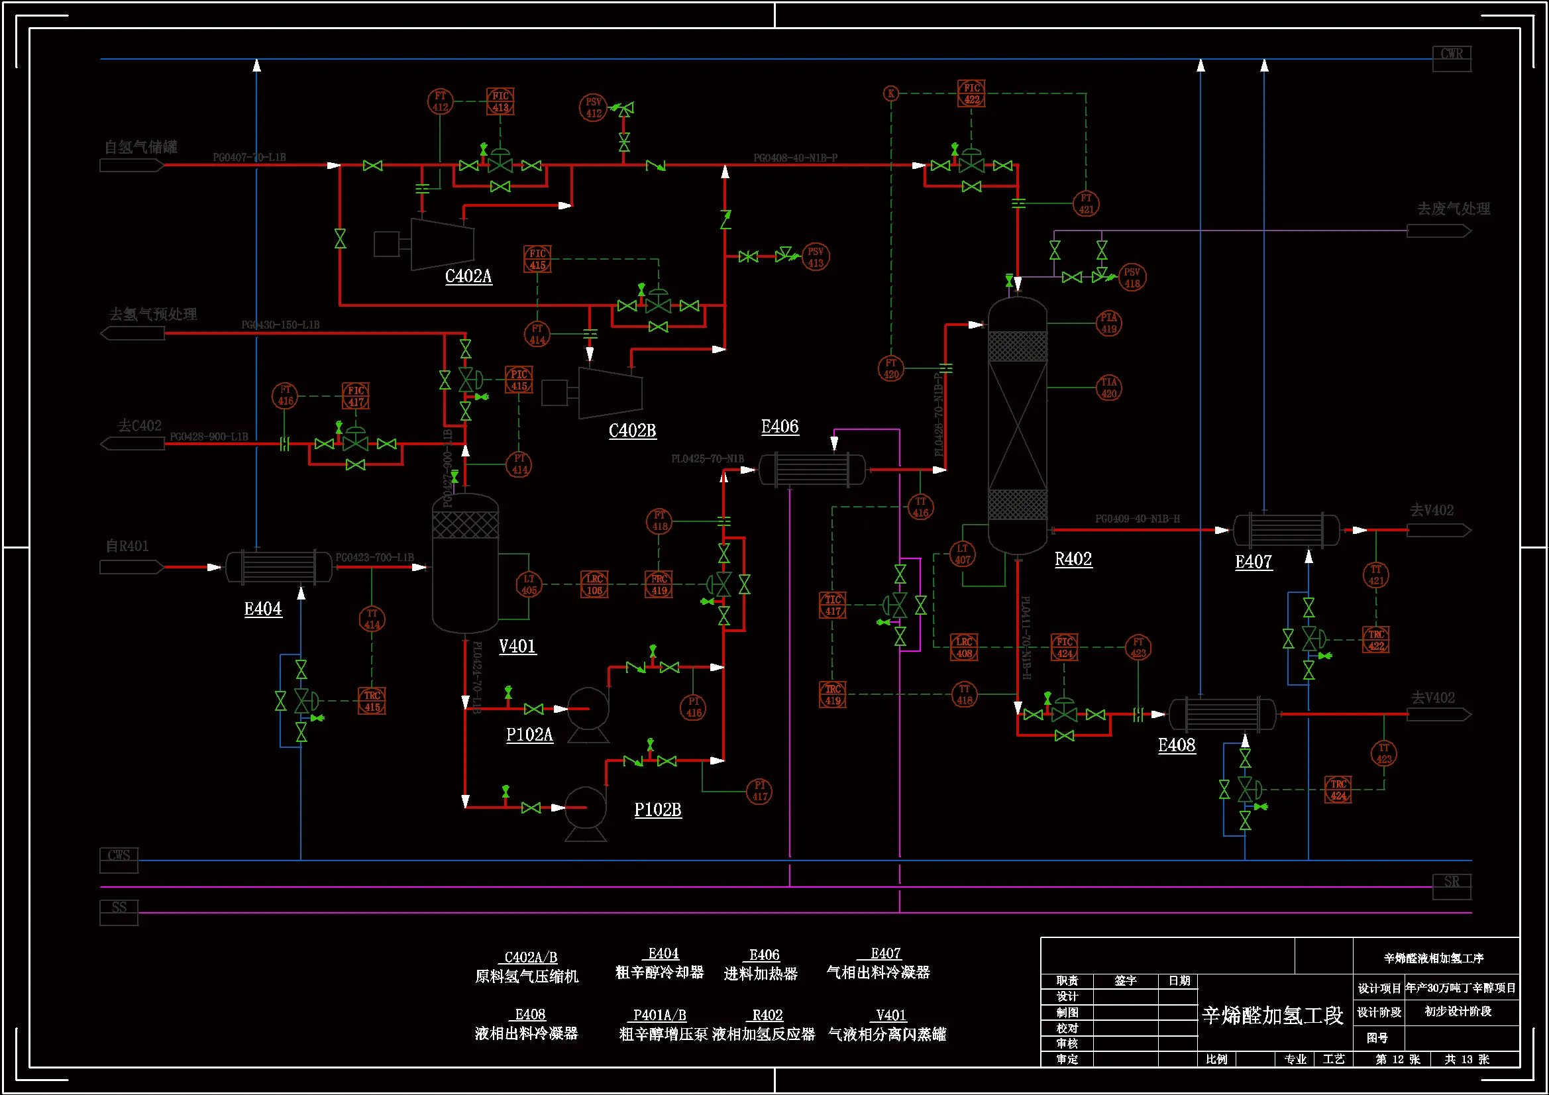The image size is (1549, 1095).
Task: Select the E406 heat exchanger symbol
Action: (x=812, y=470)
